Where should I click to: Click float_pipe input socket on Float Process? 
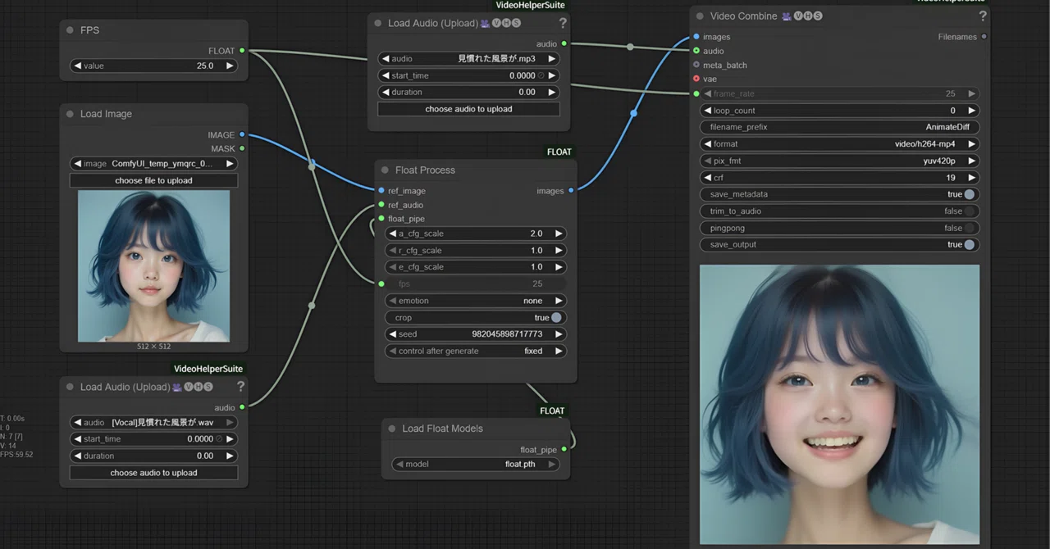point(381,219)
